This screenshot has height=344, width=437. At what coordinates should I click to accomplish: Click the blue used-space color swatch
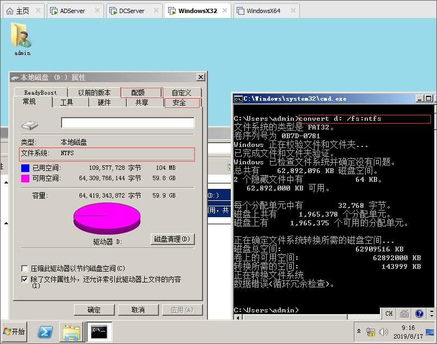(x=25, y=168)
